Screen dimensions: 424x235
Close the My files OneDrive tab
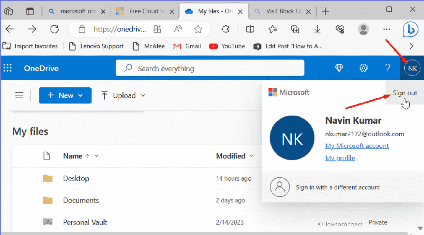point(240,12)
